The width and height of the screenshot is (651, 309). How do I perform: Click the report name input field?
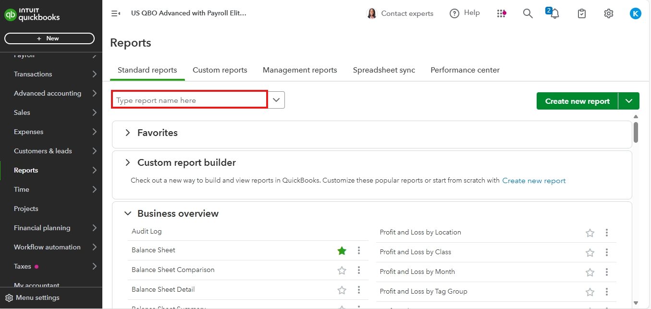189,99
